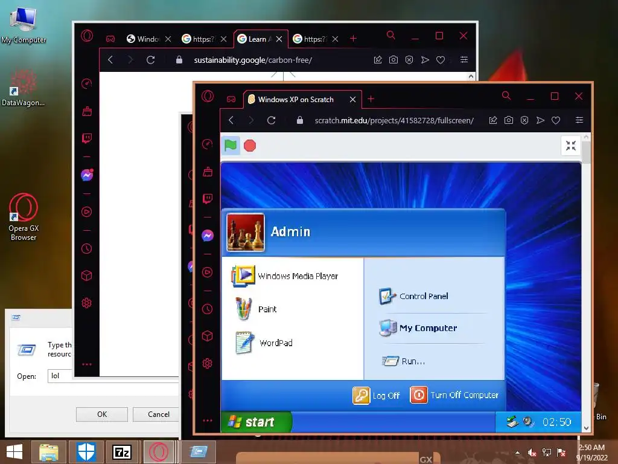Open 7-Zip from the taskbar
The image size is (618, 464).
[122, 452]
